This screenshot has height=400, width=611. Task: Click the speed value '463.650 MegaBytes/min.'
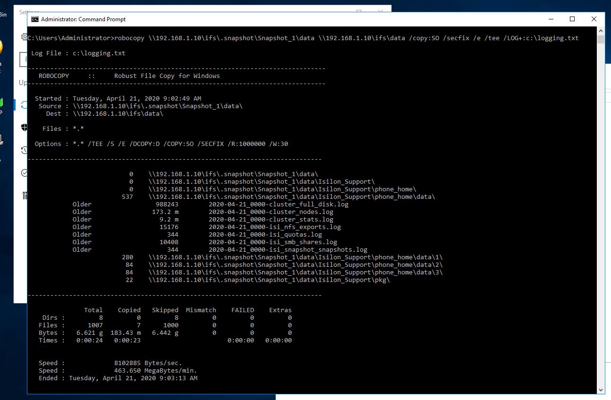pos(156,370)
